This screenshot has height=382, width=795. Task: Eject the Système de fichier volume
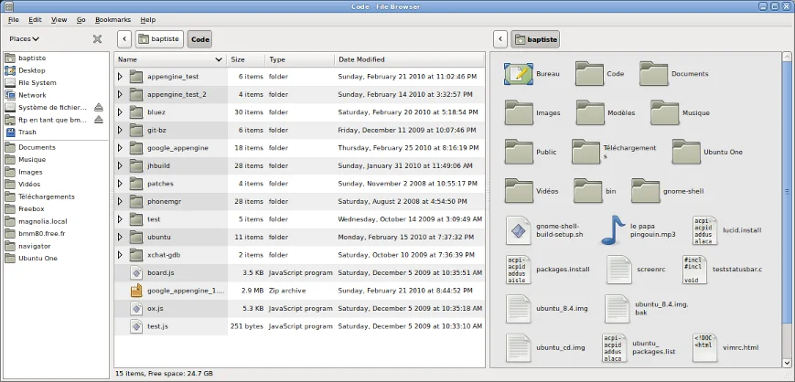point(99,107)
